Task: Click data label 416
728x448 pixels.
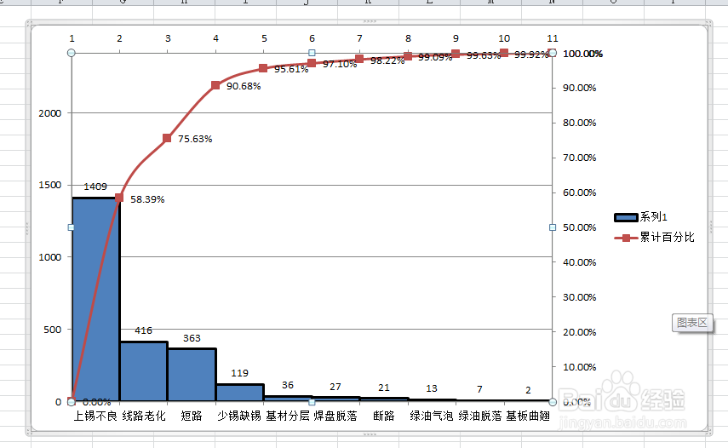Action: [x=143, y=330]
